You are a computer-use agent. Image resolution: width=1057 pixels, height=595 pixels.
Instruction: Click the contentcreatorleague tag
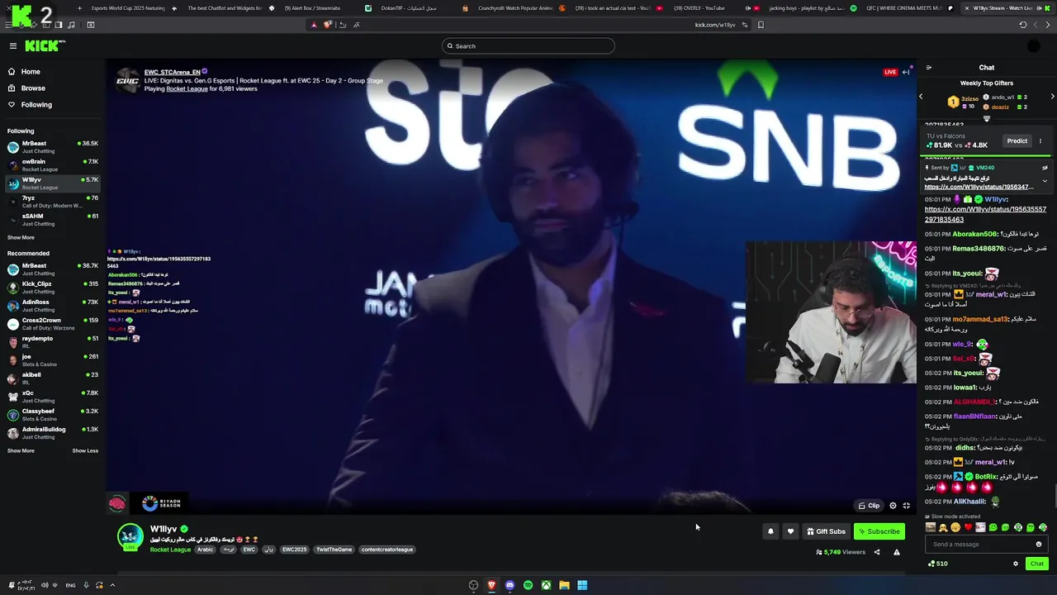coord(387,550)
